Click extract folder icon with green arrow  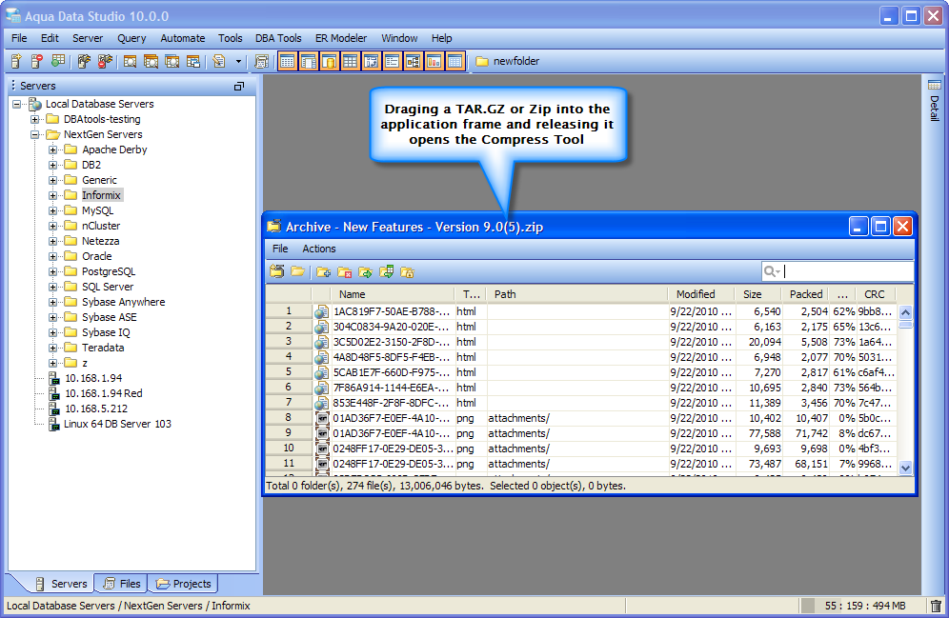pos(365,272)
